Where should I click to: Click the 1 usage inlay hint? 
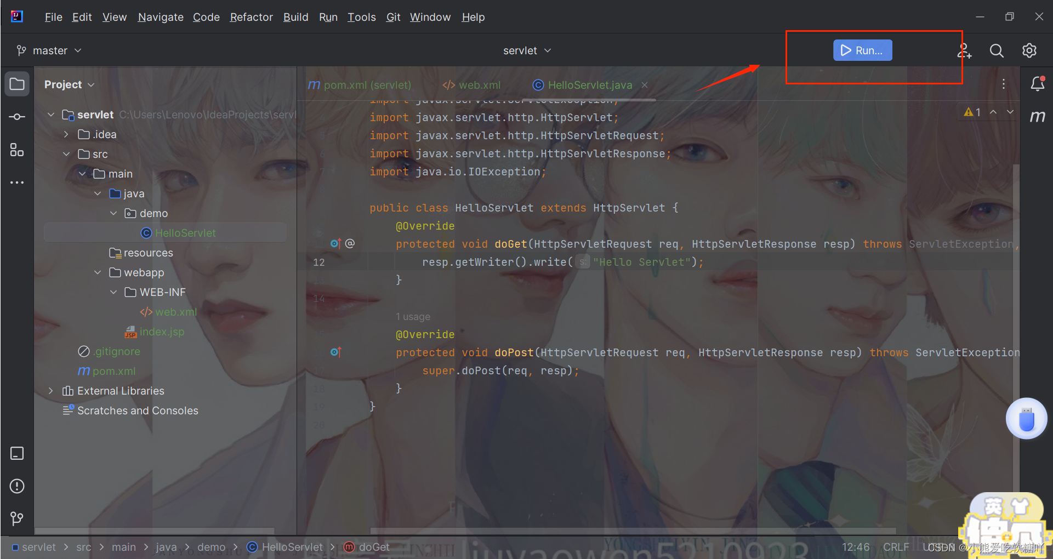pos(413,317)
